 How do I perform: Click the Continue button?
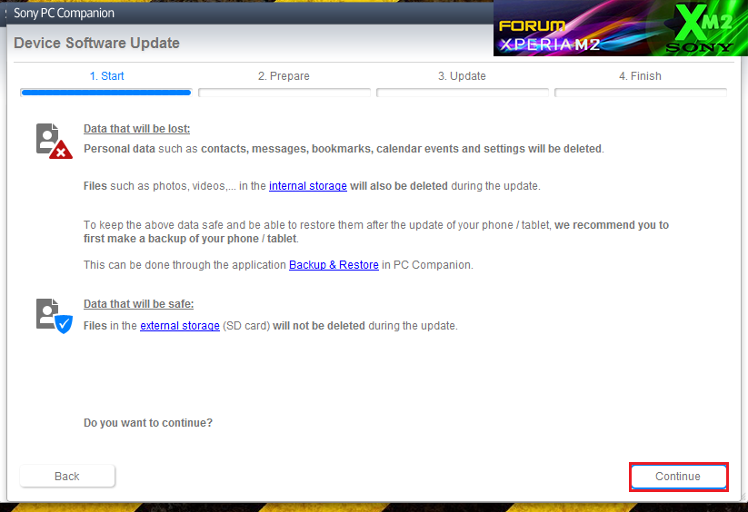[x=678, y=477]
